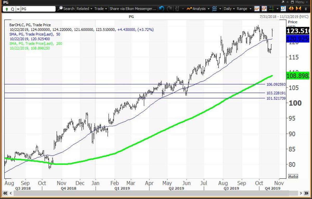Click the date range text 7/31/2018 - 11/13/2019

click(x=278, y=17)
